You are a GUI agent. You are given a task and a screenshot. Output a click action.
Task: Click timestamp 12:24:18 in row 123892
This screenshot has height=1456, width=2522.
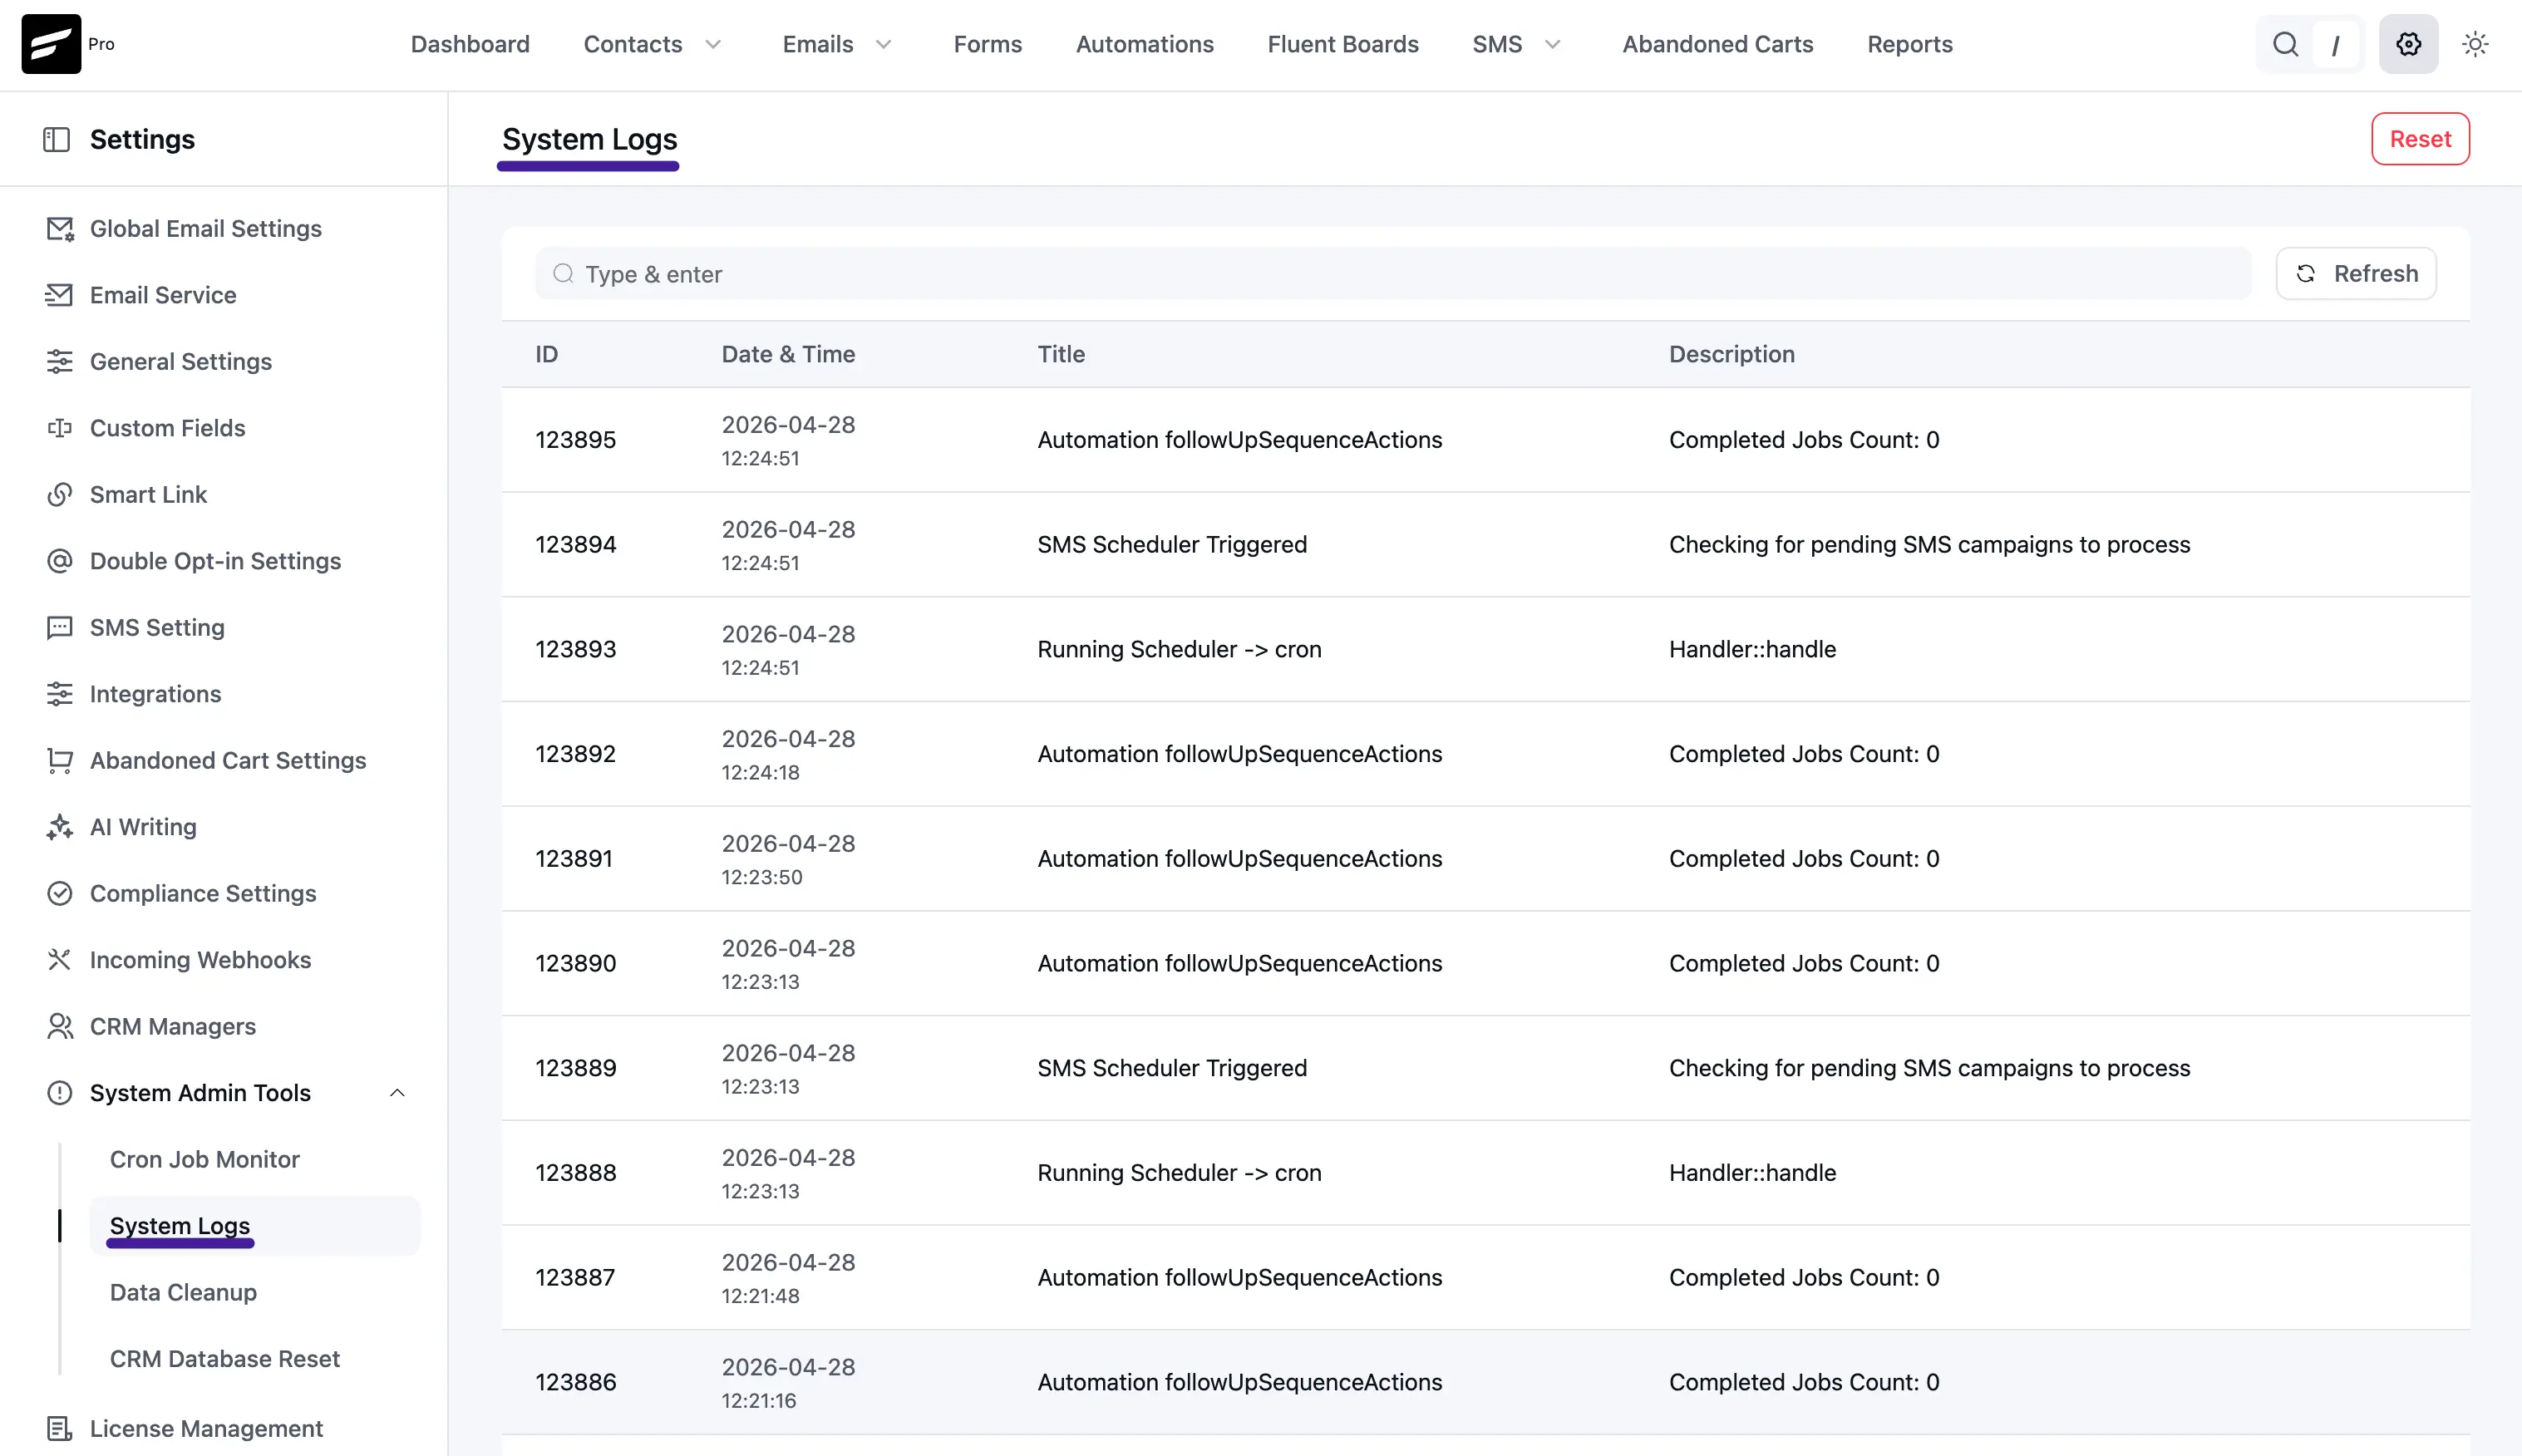pyautogui.click(x=760, y=773)
